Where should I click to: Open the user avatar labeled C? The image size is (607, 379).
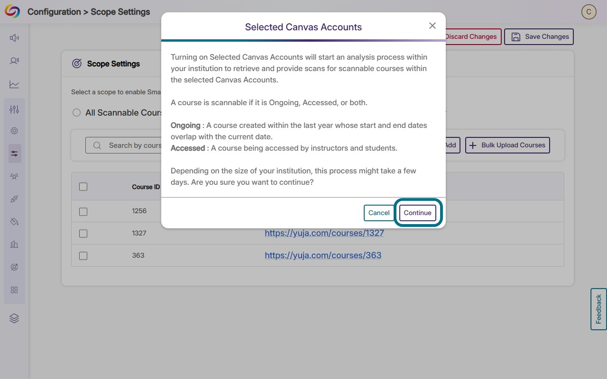pos(589,12)
